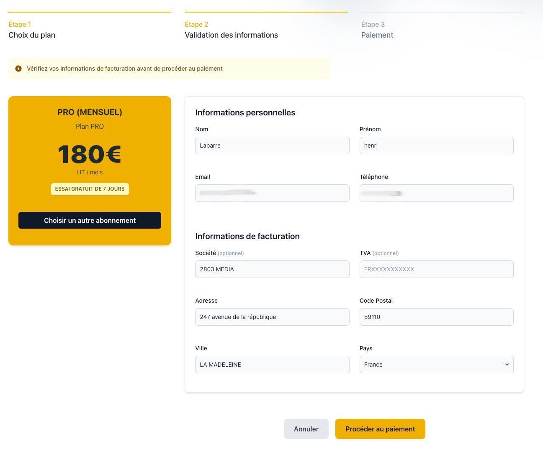Select the Ville field showing LA MADELEINE
Image resolution: width=543 pixels, height=454 pixels.
point(272,364)
